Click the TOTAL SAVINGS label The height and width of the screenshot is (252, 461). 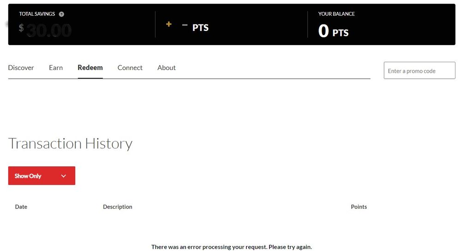pyautogui.click(x=37, y=14)
